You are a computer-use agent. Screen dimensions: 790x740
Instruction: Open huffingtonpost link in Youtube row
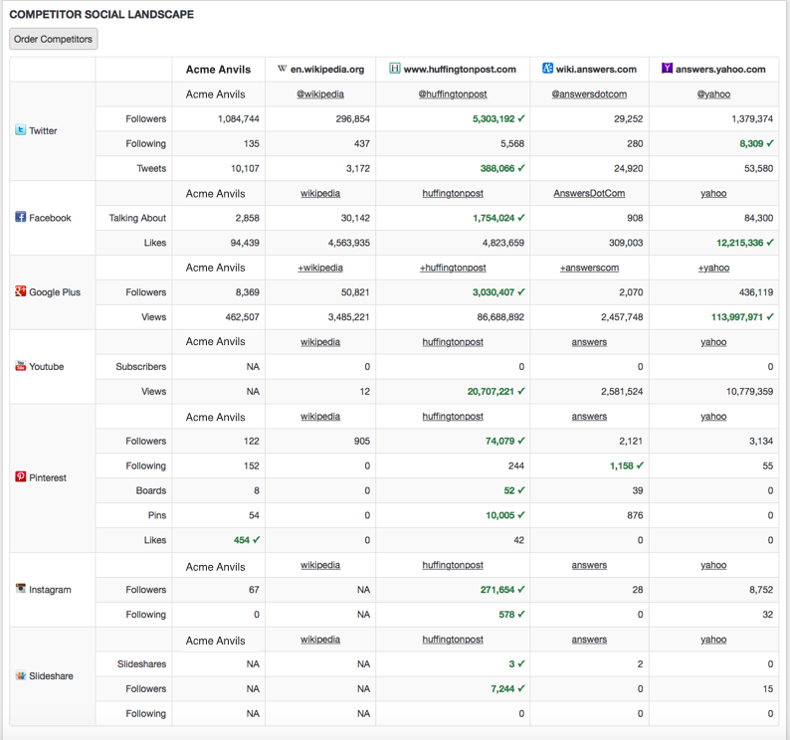pos(453,342)
